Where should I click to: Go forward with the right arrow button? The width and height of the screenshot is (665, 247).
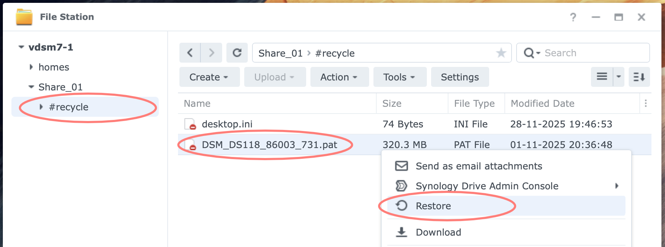click(211, 53)
